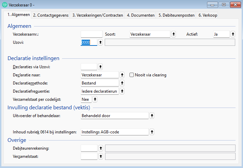Maximize the Verzekeraar window
This screenshot has height=168, width=243.
pyautogui.click(x=224, y=5)
